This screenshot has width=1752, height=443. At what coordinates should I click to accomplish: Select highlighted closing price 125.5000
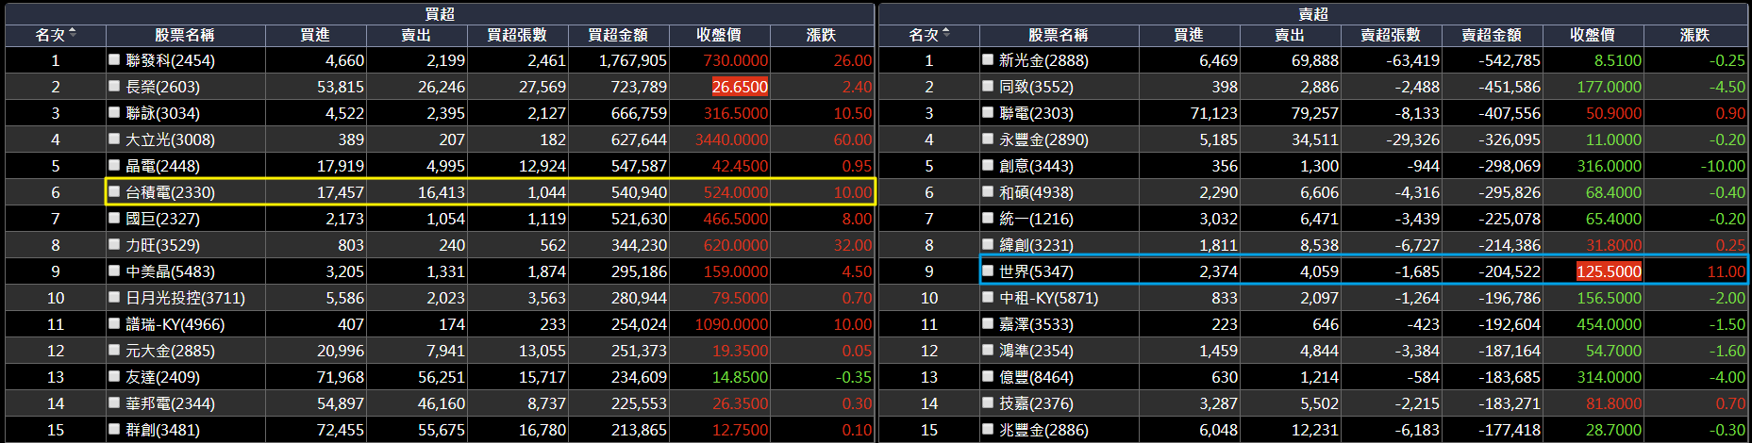pos(1609,271)
